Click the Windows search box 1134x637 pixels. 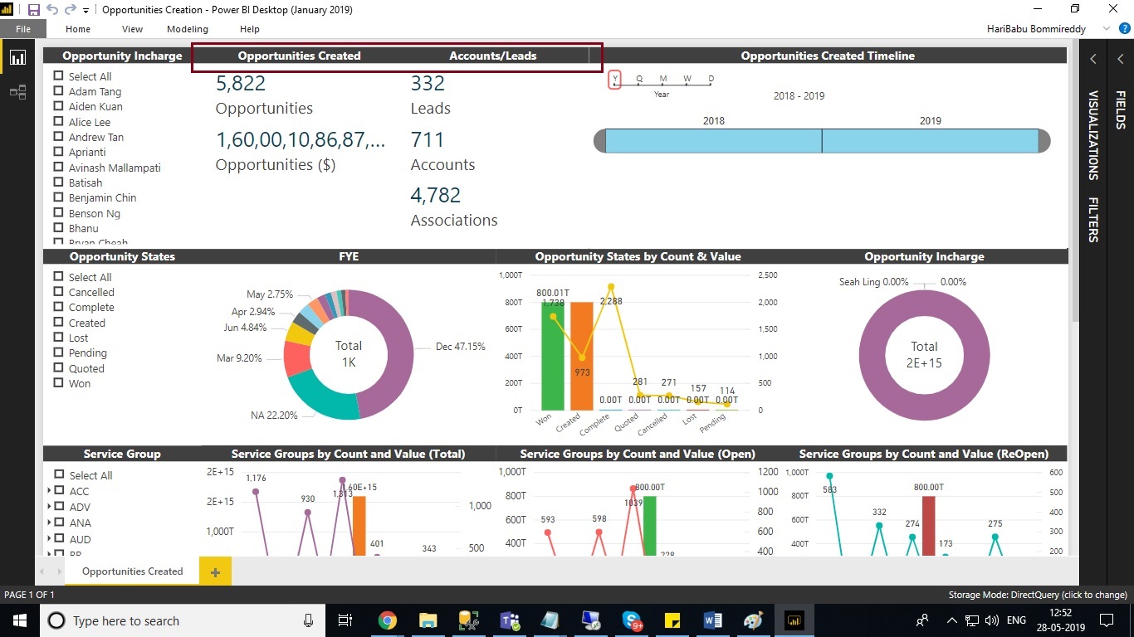pyautogui.click(x=181, y=620)
